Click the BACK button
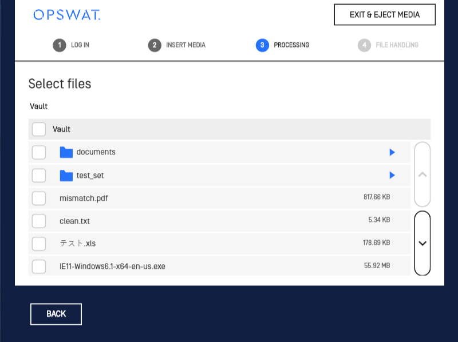Screen dimensions: 458x342 click(x=56, y=314)
